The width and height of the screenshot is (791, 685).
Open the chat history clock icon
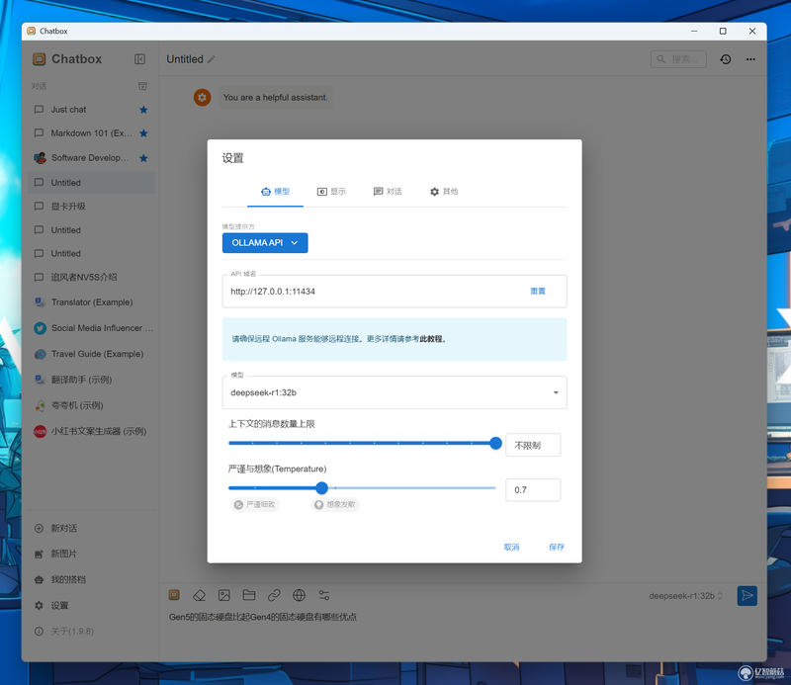[x=726, y=59]
